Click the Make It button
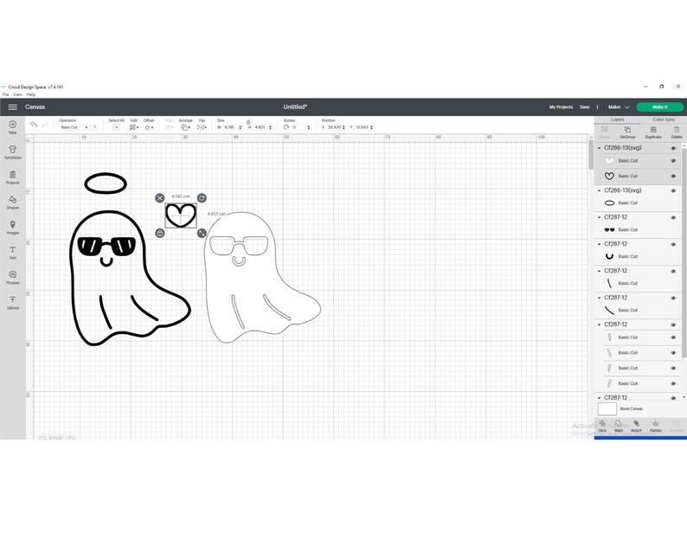 (x=659, y=107)
